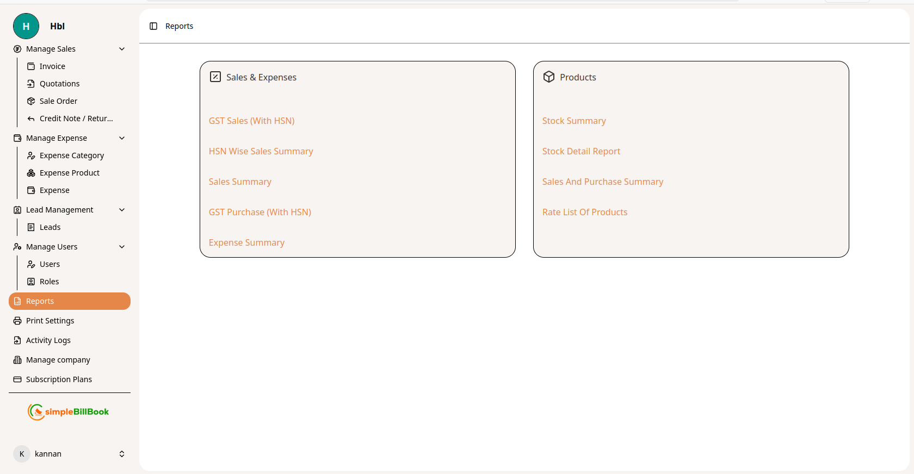The width and height of the screenshot is (914, 474).
Task: Open Expense Category menu item
Action: 71,155
